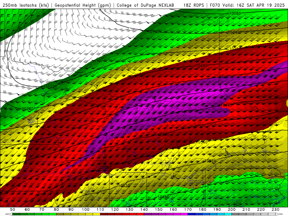Click the 100 knot legend value
The width and height of the screenshot is (288, 216).
(x=86, y=210)
